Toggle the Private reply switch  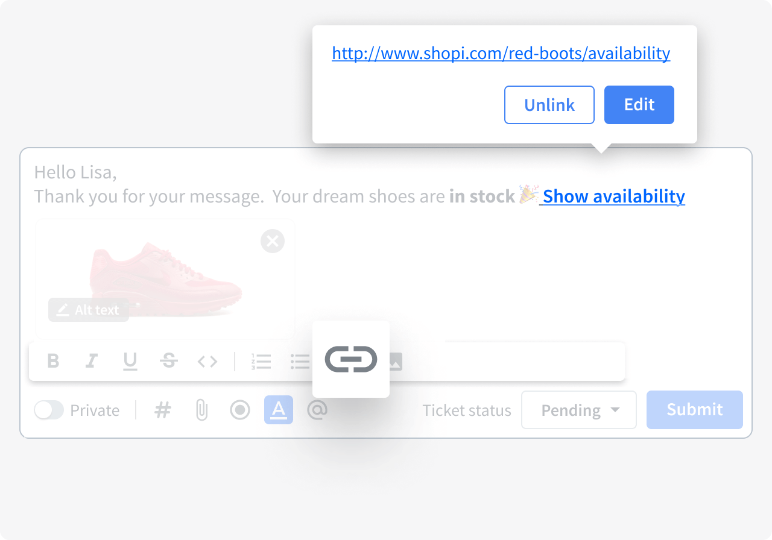[x=49, y=410]
